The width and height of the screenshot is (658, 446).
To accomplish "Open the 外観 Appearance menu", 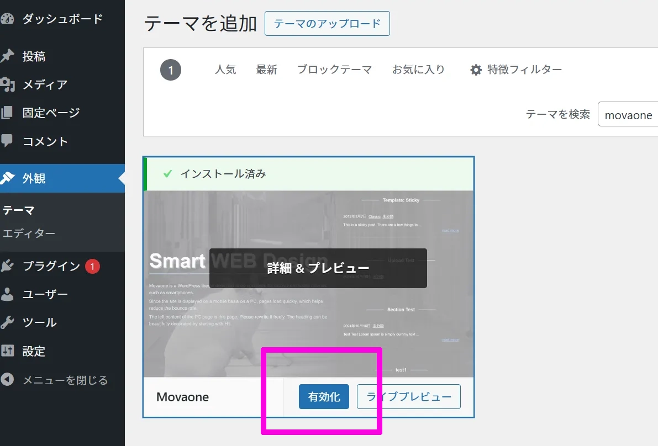I will point(34,178).
